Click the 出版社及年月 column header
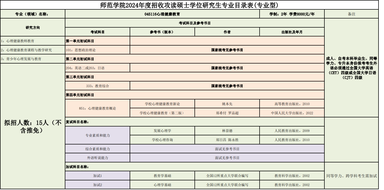384x190 pixels. click(292, 32)
